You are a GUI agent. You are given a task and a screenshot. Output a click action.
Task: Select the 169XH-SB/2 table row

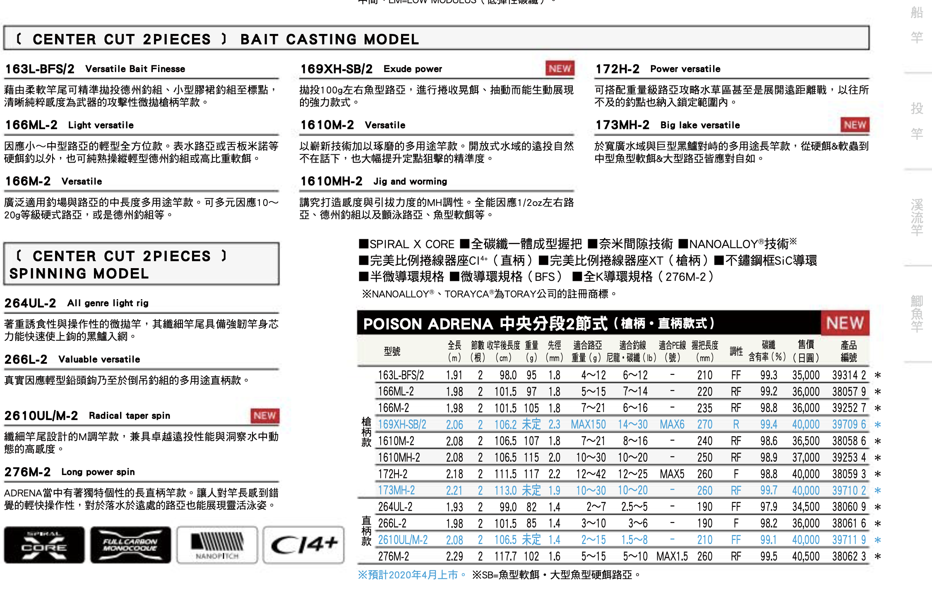(x=402, y=425)
